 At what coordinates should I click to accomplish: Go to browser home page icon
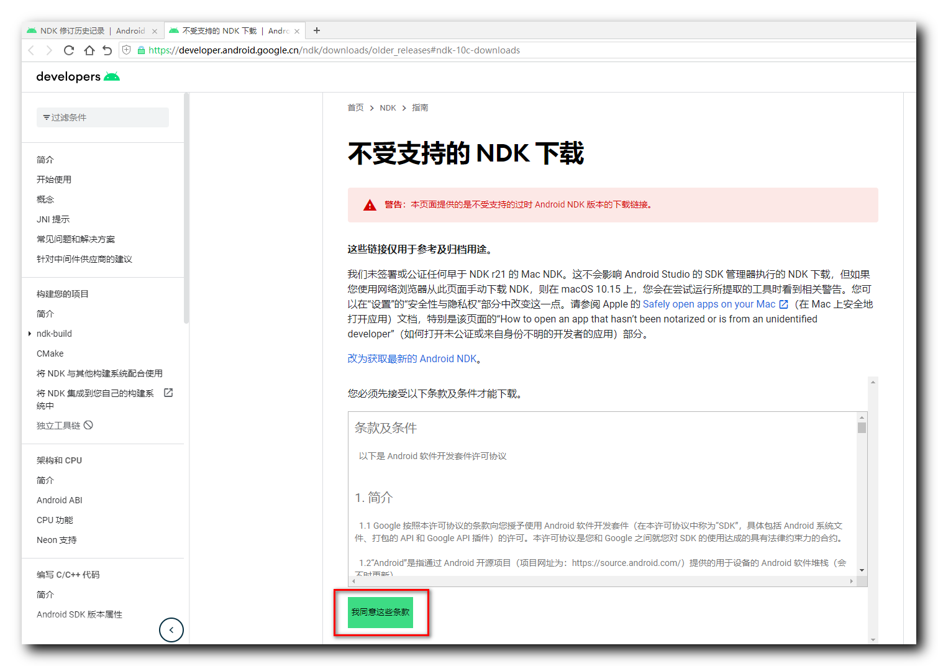pos(89,50)
